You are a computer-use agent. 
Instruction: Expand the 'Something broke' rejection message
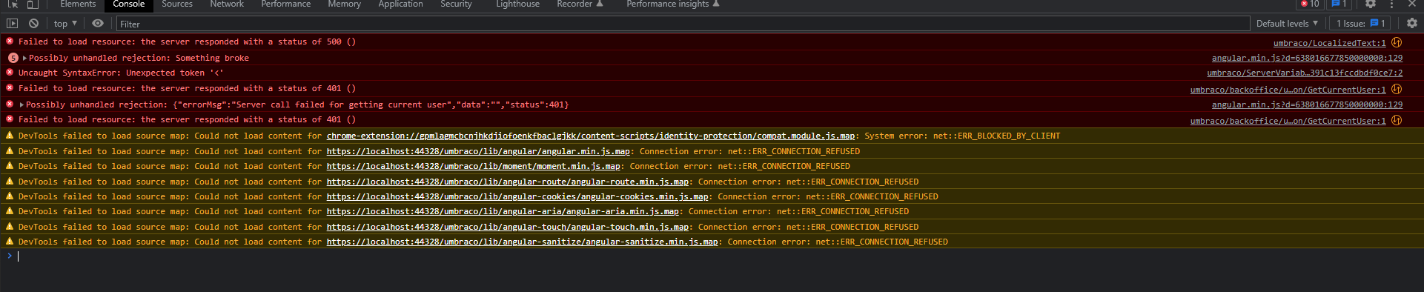pos(24,58)
